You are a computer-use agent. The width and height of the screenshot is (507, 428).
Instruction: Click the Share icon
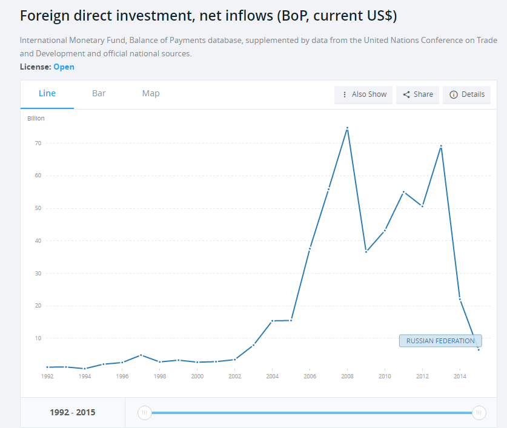(406, 94)
